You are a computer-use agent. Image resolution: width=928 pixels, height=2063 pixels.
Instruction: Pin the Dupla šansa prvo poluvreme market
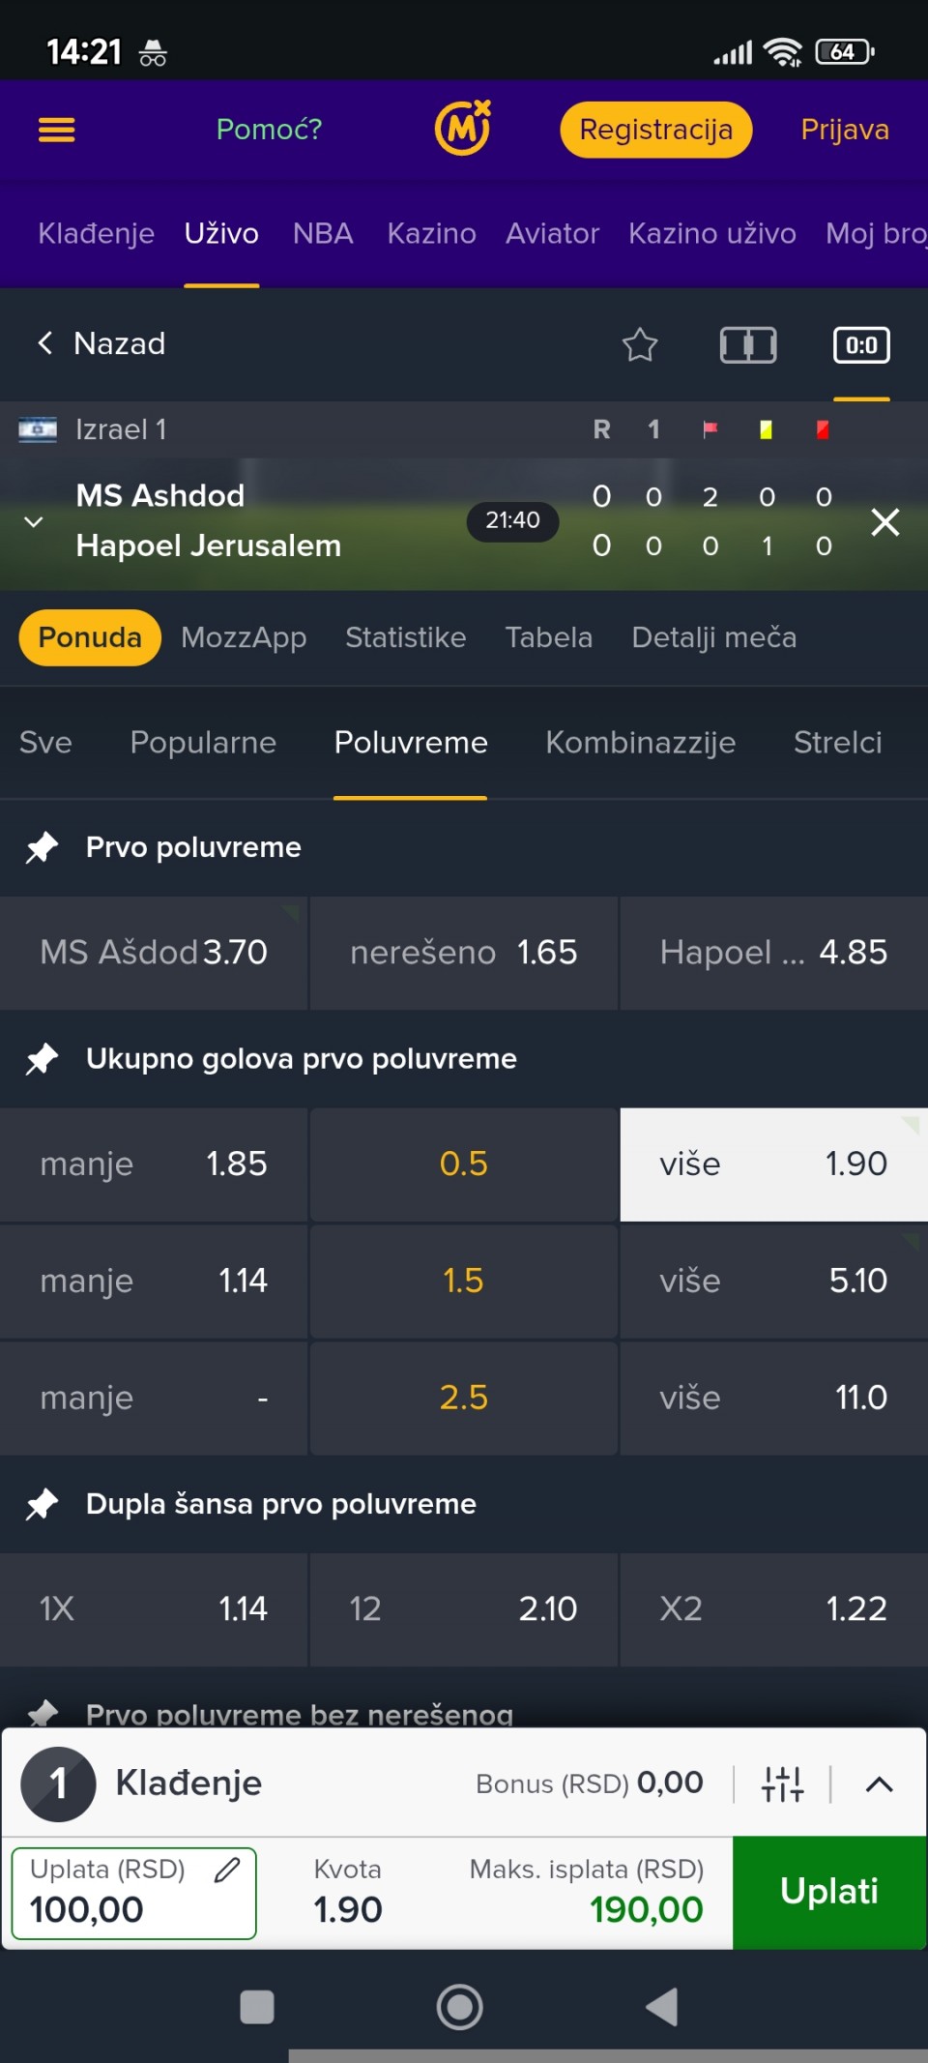(x=42, y=1504)
